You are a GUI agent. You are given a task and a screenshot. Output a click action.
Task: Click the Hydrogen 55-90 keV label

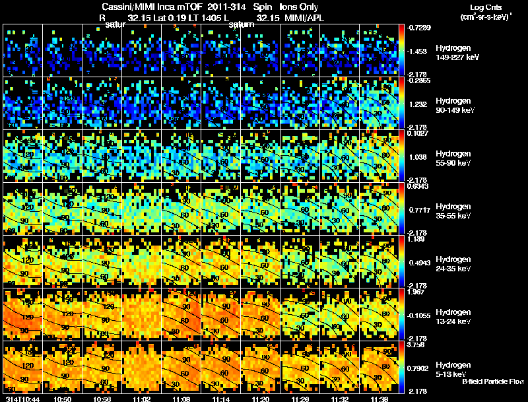tap(453, 158)
